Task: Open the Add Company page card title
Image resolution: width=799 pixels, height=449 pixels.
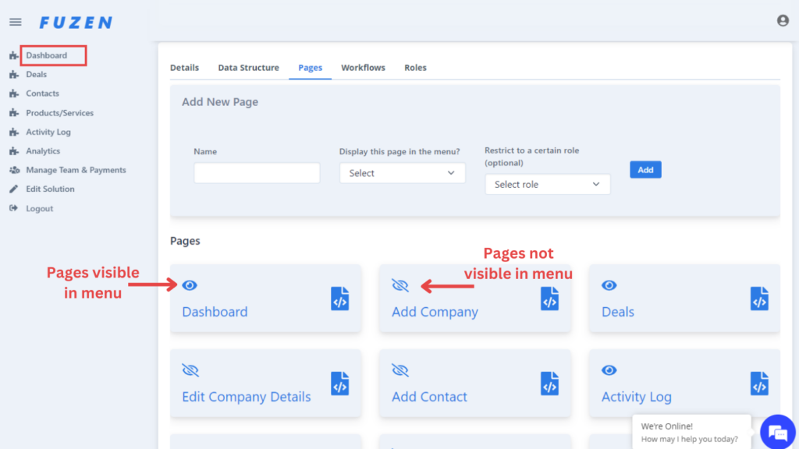Action: [x=435, y=312]
